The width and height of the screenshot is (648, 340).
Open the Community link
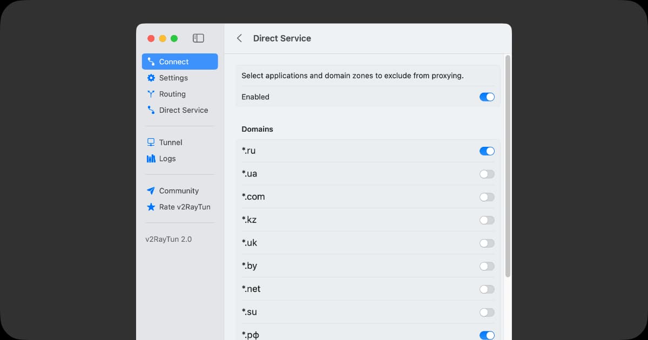(179, 191)
